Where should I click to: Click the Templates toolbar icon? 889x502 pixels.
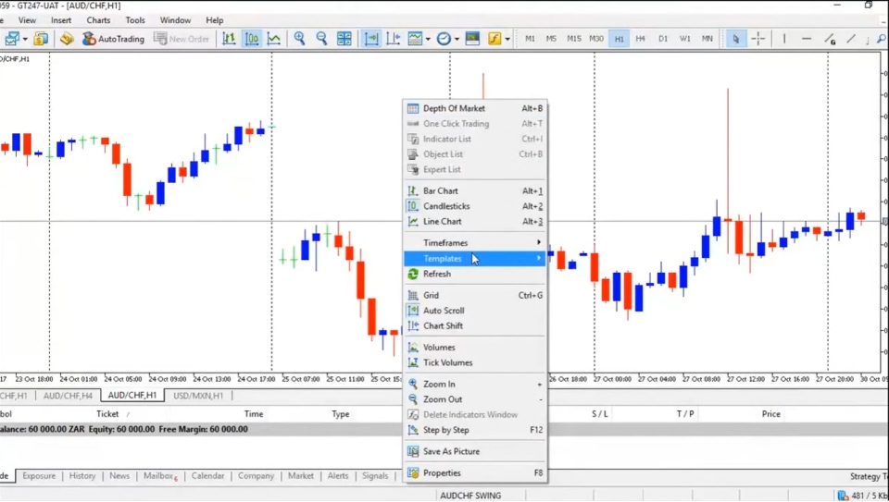[472, 39]
